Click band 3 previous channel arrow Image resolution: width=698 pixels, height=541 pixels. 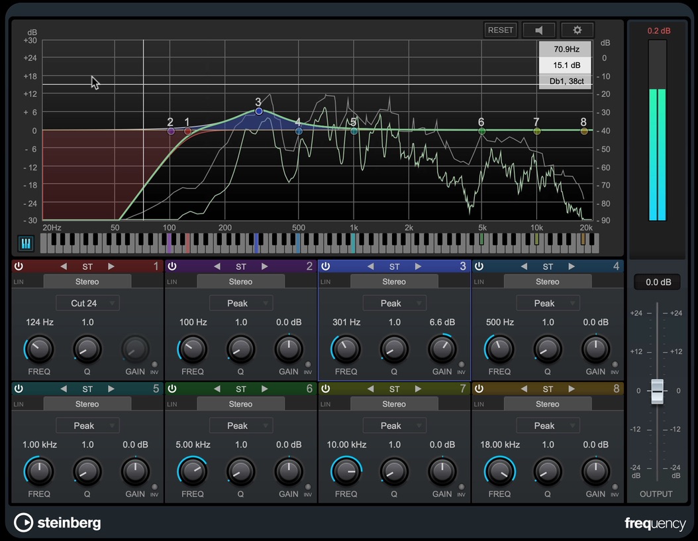pyautogui.click(x=370, y=267)
